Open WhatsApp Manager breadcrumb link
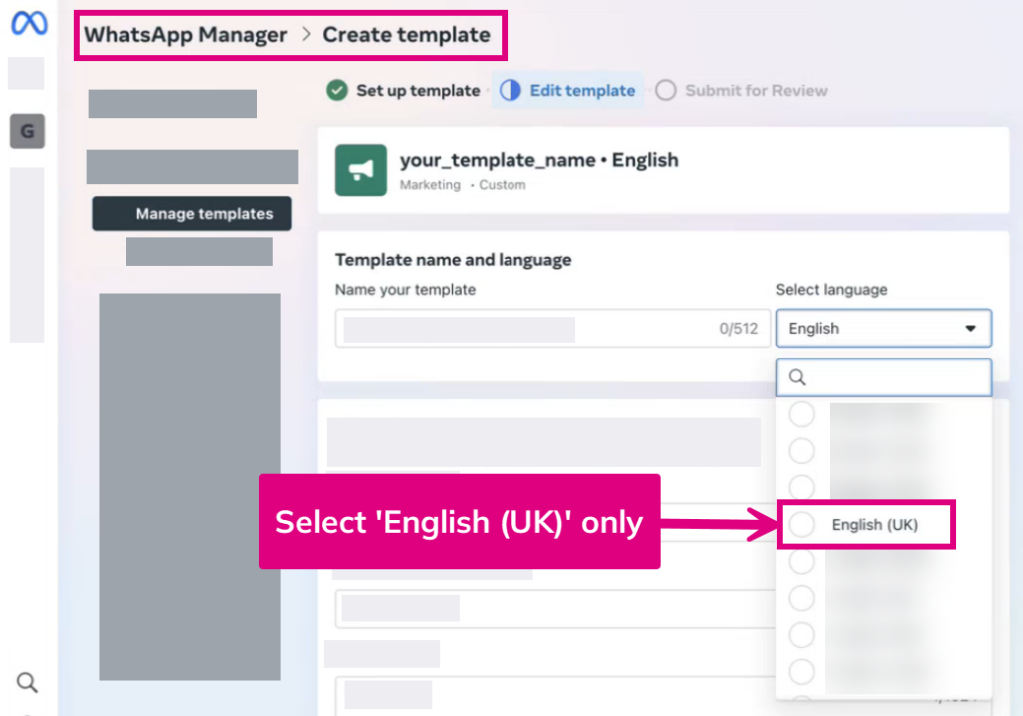 click(x=185, y=35)
